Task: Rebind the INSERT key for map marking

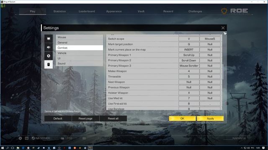Action: click(x=189, y=50)
